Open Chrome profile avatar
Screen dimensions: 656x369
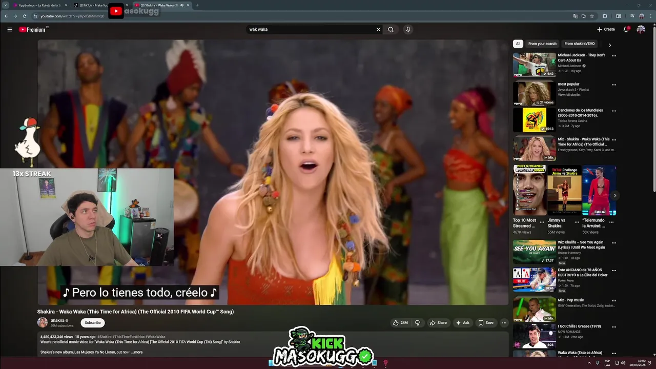641,16
